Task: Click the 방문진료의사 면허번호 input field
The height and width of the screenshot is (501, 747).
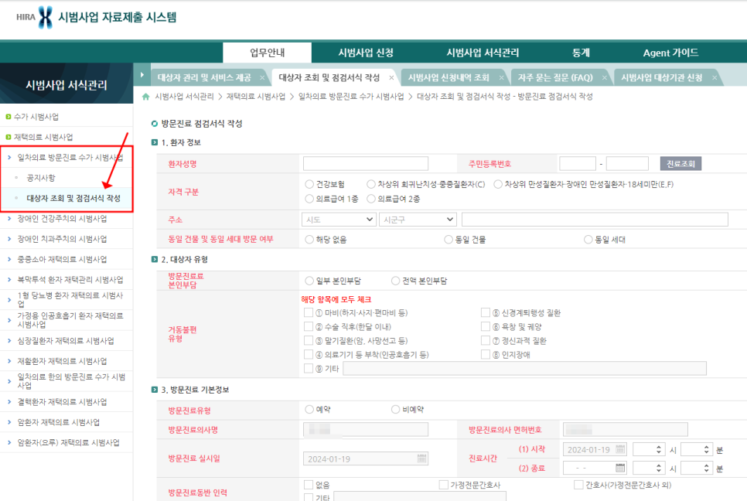Action: (x=625, y=430)
